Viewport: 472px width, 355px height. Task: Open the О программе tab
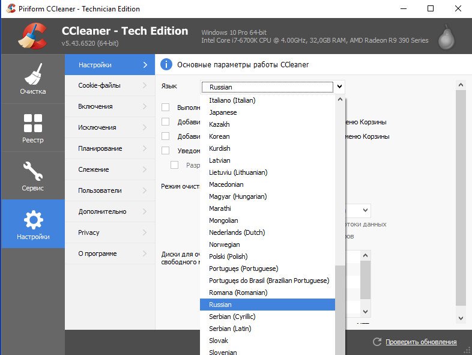[x=110, y=253]
